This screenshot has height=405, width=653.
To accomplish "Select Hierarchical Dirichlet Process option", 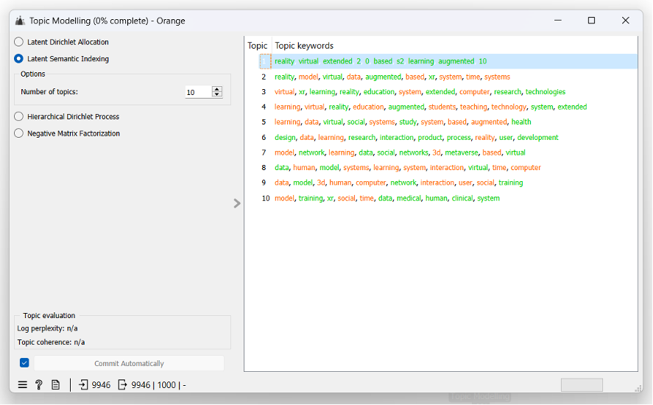I will [19, 116].
